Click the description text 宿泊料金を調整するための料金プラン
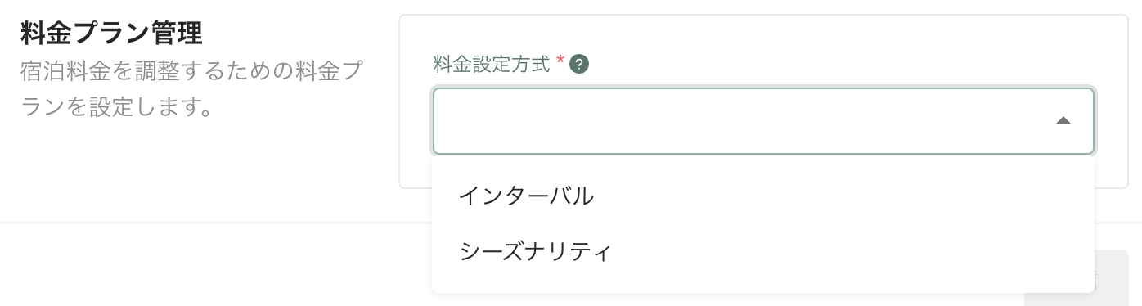 point(191,72)
